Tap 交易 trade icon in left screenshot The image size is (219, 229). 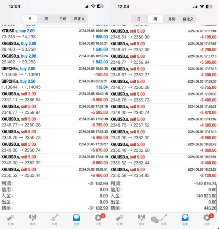pos(54,219)
